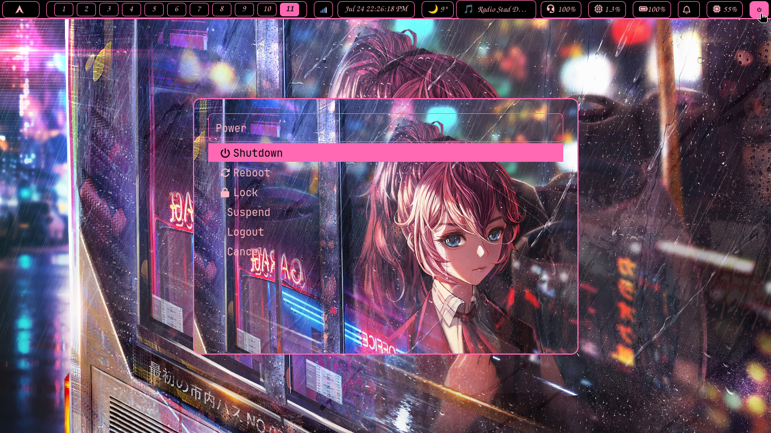Click the date and time module
Viewport: 771px width, 433px height.
(376, 10)
